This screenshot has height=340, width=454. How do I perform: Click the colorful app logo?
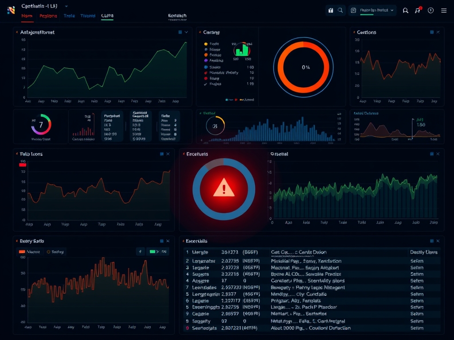pos(11,10)
